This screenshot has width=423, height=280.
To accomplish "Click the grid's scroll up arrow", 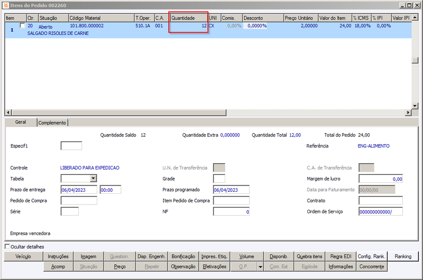I will (x=415, y=17).
